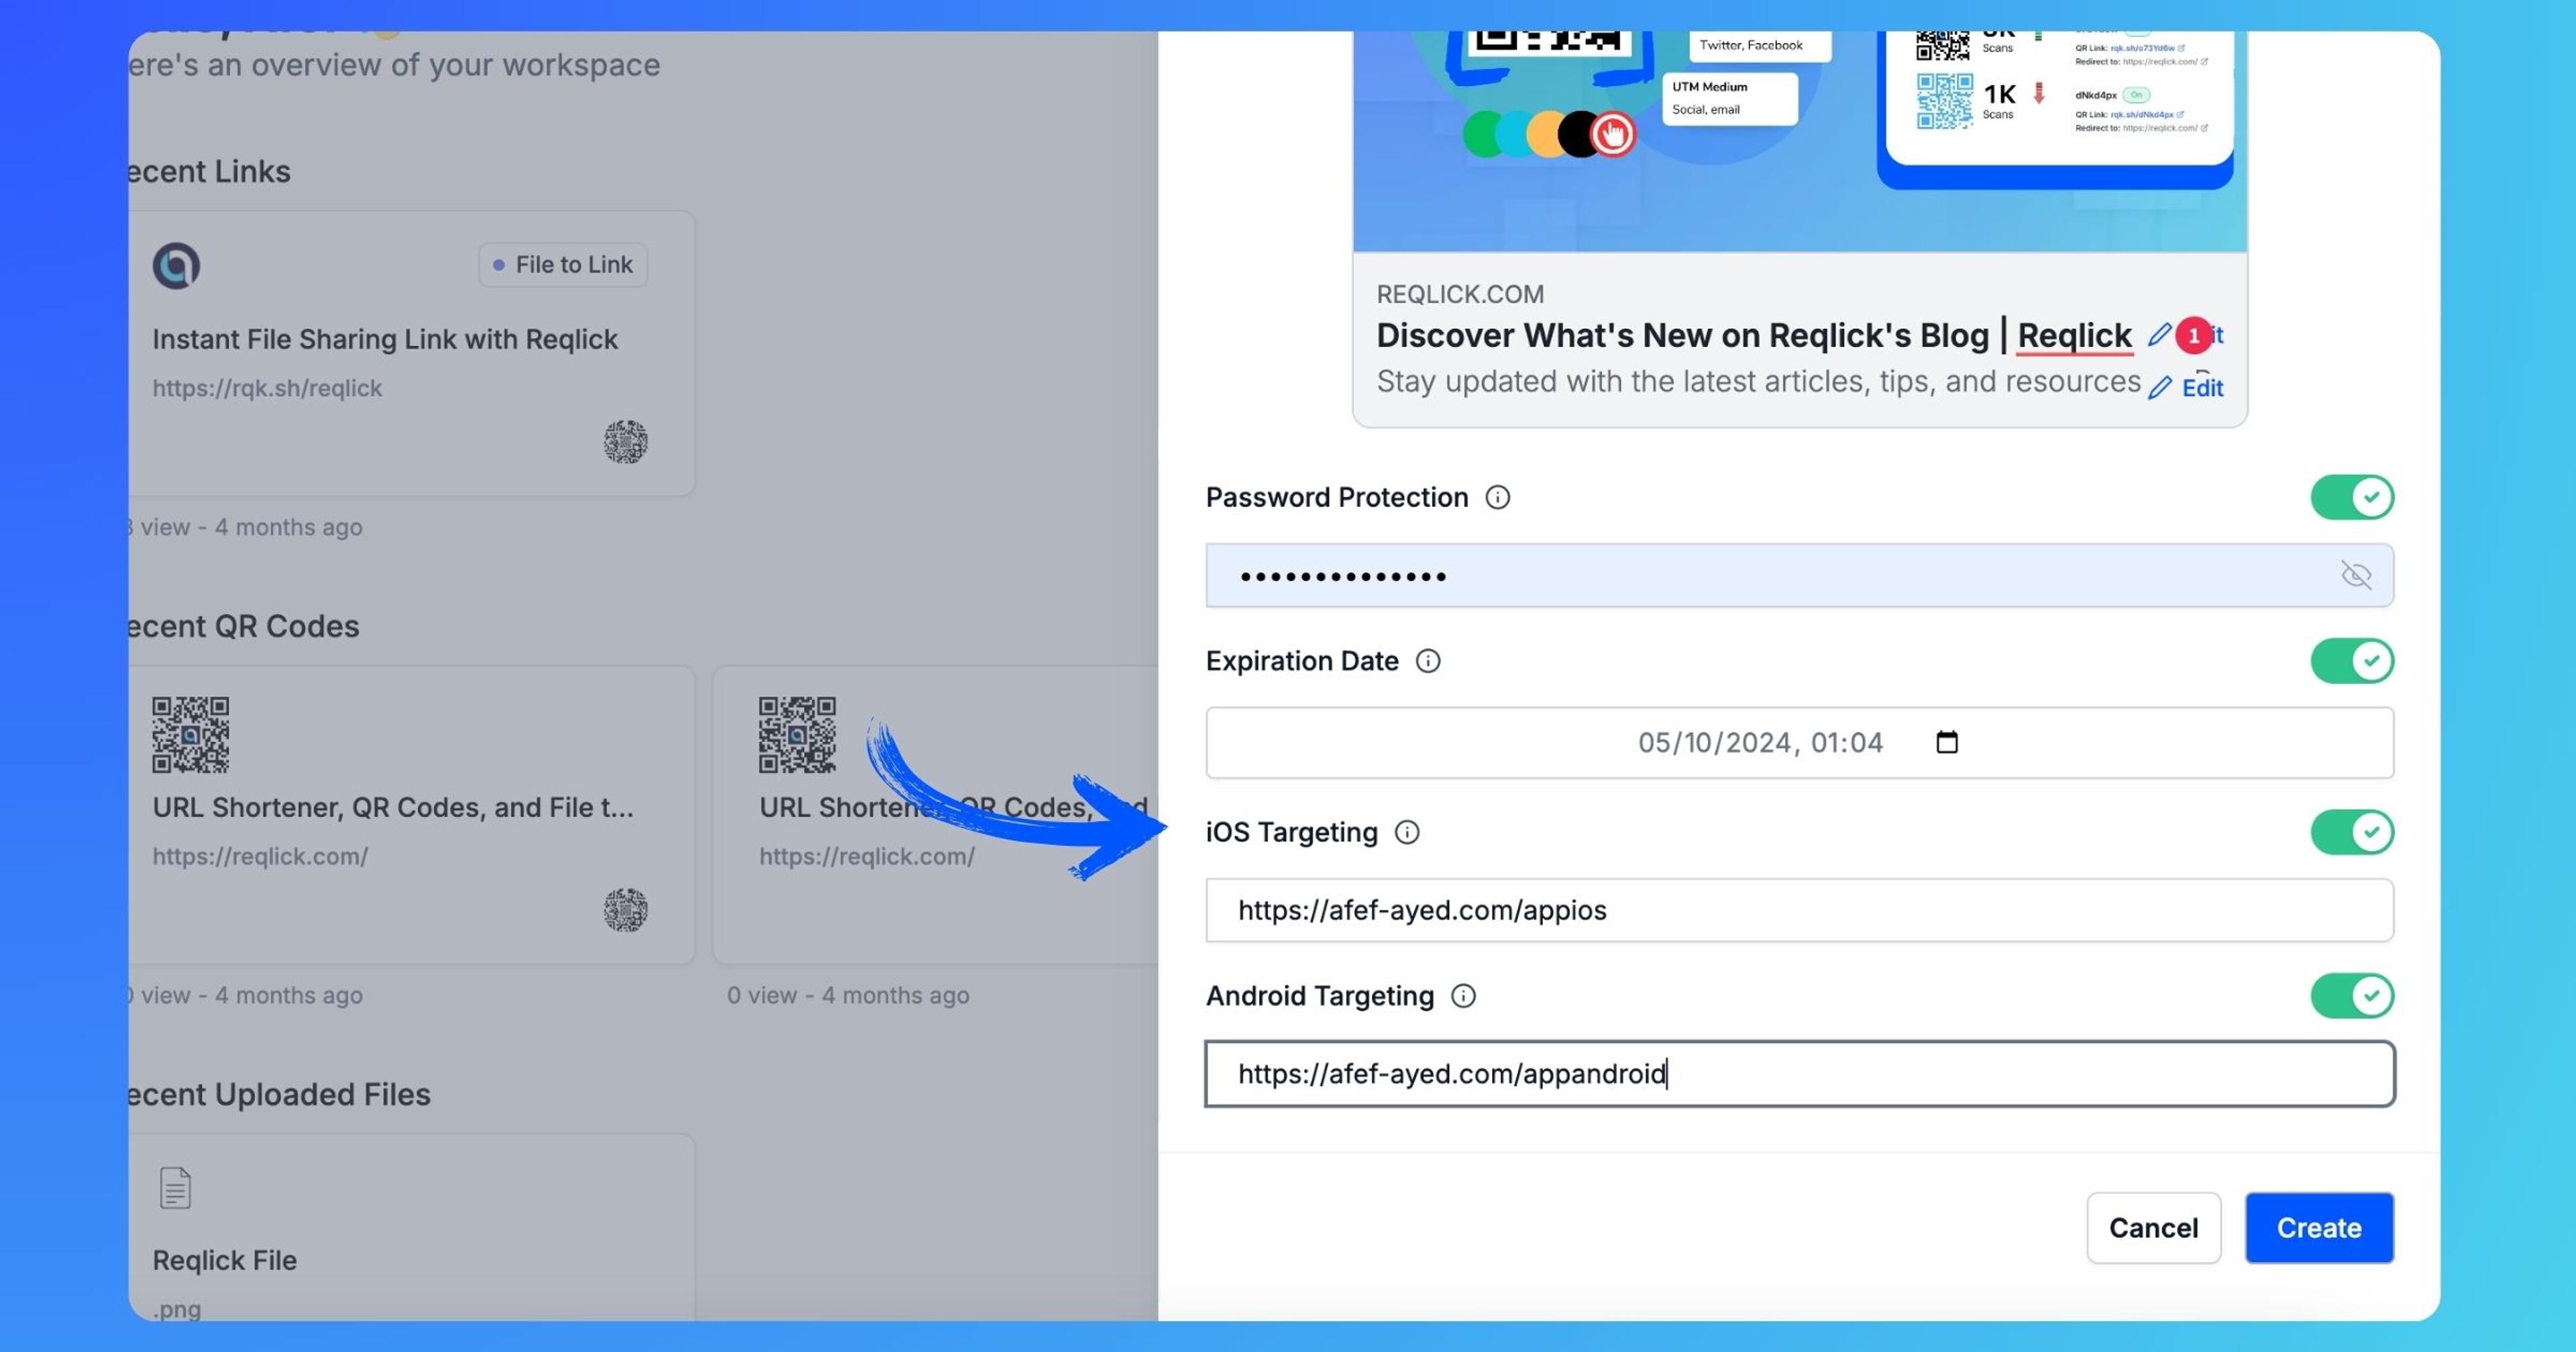Turn off the Expiration Date toggle
Image resolution: width=2576 pixels, height=1352 pixels.
click(x=2351, y=661)
